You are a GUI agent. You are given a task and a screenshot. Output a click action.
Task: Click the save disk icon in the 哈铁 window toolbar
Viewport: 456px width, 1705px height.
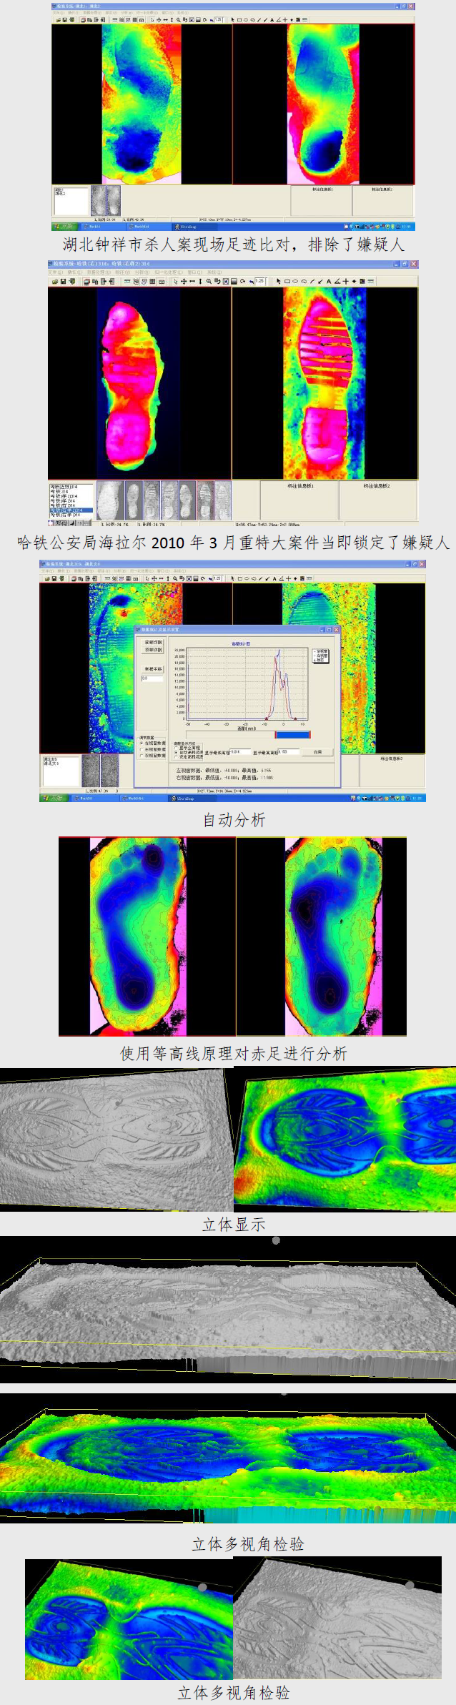pyautogui.click(x=63, y=282)
